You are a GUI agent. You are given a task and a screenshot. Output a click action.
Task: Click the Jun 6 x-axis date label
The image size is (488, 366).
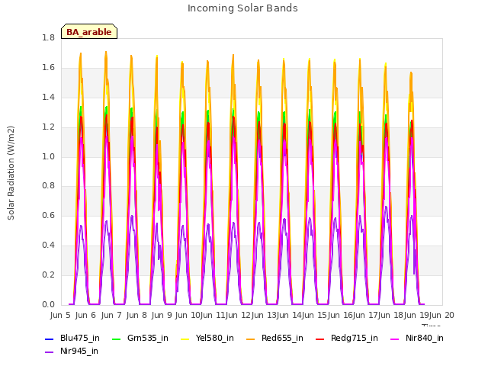85,315
